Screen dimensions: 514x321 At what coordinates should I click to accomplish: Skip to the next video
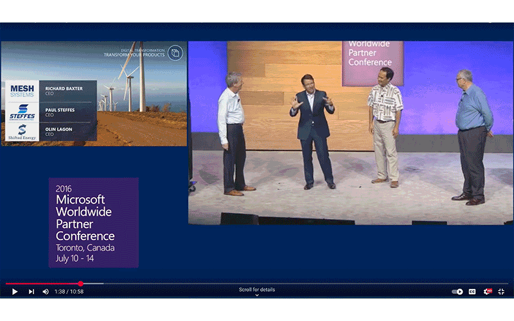pyautogui.click(x=31, y=291)
